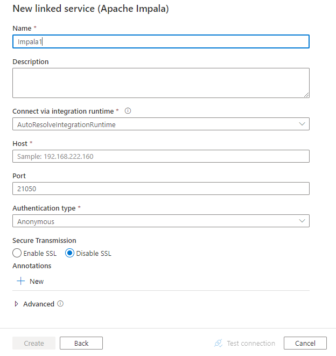Click the integration runtime info icon
Viewport: 336px width, 356px height.
(x=128, y=111)
